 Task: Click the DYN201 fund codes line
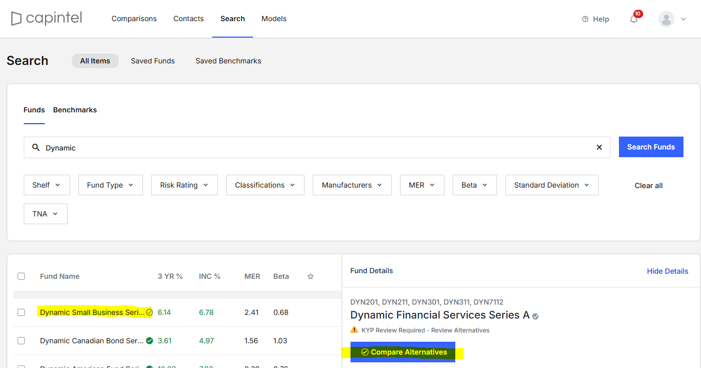click(427, 302)
